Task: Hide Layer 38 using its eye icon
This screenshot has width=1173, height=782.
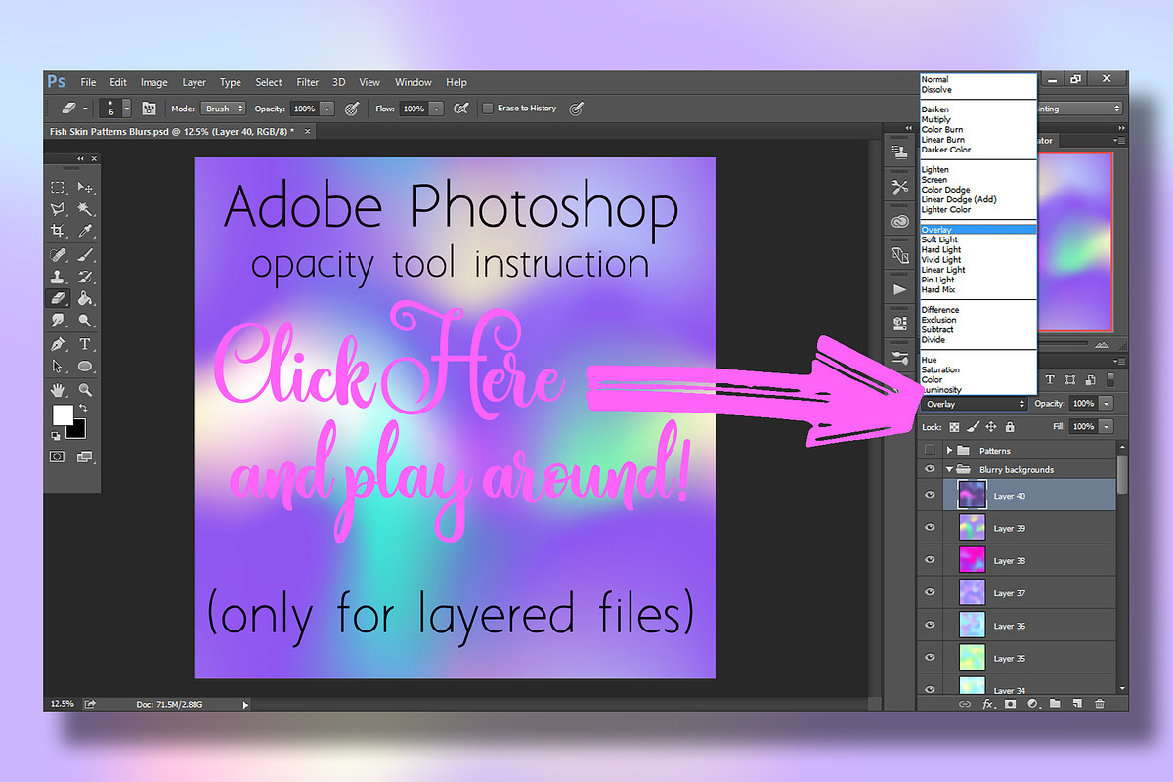Action: [930, 560]
